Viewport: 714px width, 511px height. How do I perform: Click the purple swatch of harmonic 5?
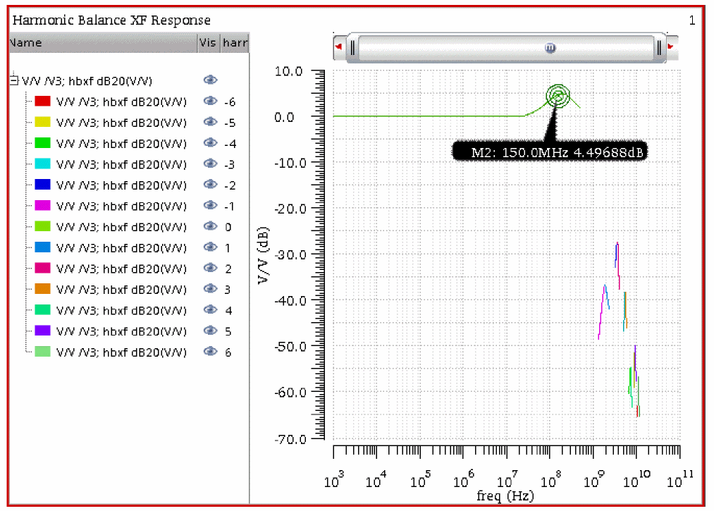42,331
